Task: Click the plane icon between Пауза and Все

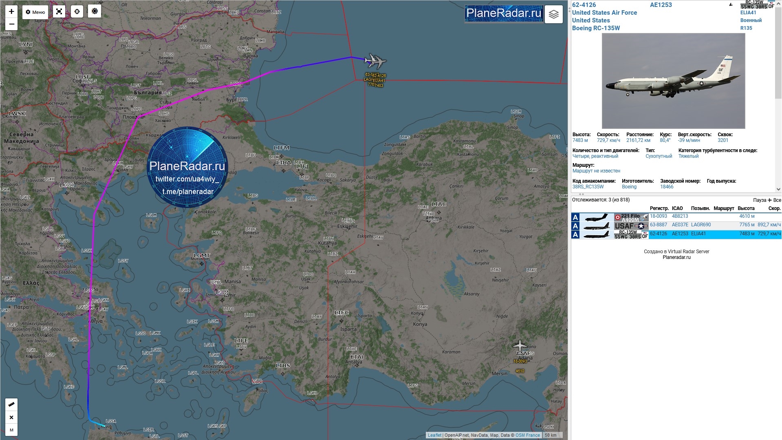Action: click(x=770, y=200)
